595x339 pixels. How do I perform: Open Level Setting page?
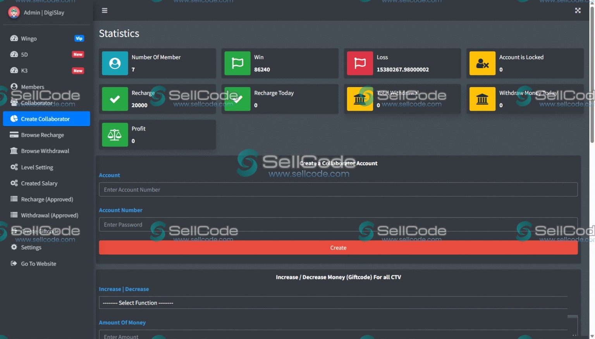[46, 167]
